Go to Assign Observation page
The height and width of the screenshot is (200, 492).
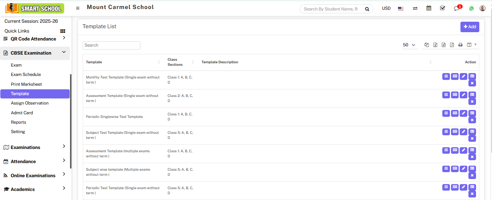29,103
